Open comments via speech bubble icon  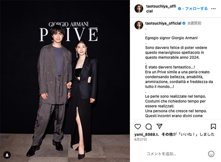point(149,127)
